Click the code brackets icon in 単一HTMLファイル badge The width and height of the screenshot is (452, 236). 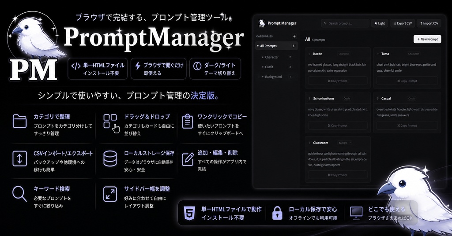tap(76, 66)
